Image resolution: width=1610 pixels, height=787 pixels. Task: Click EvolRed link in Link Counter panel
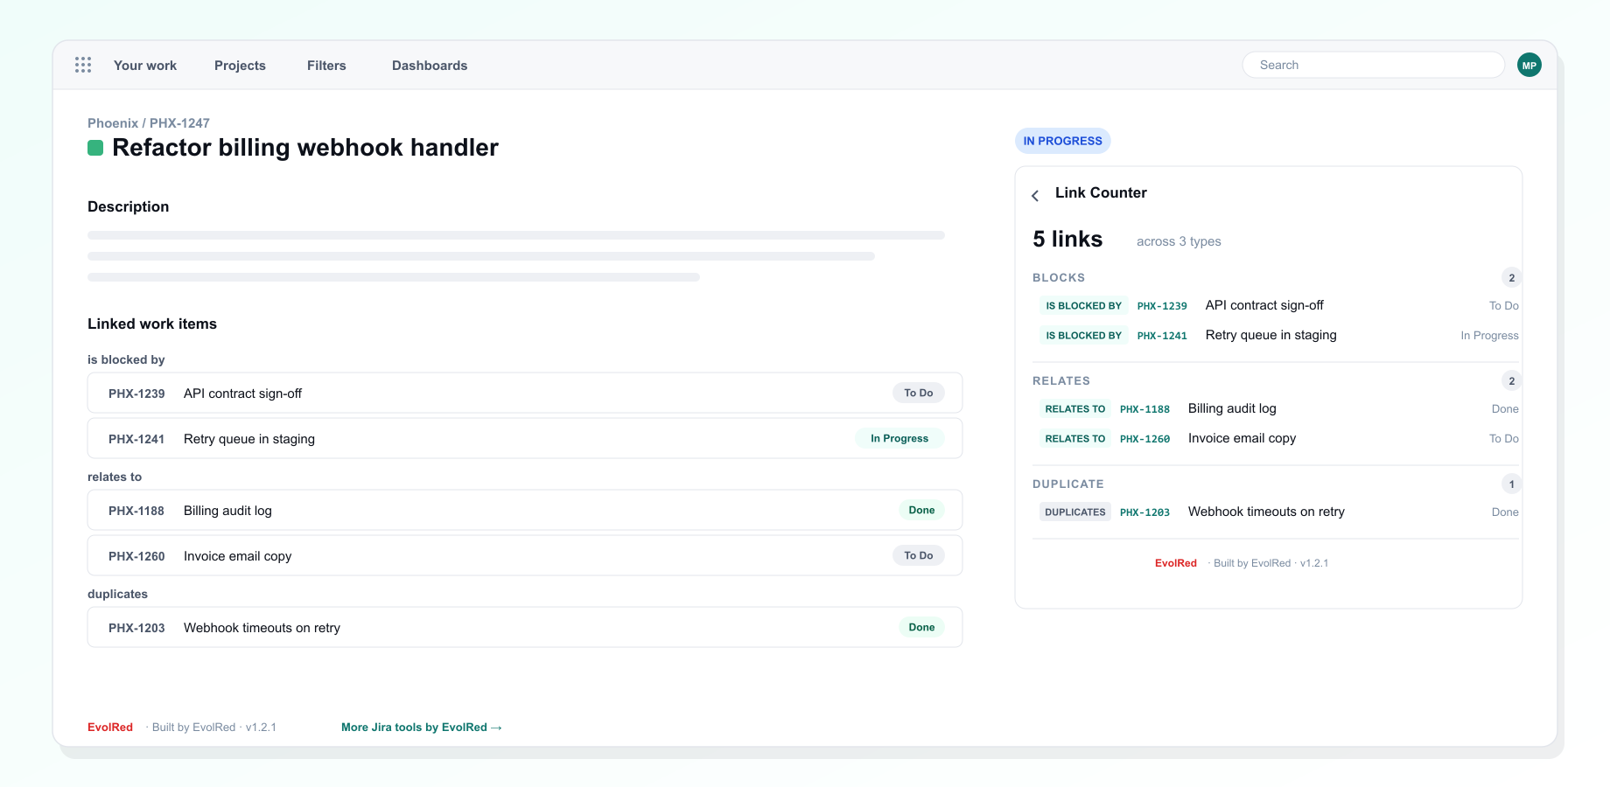(1175, 563)
